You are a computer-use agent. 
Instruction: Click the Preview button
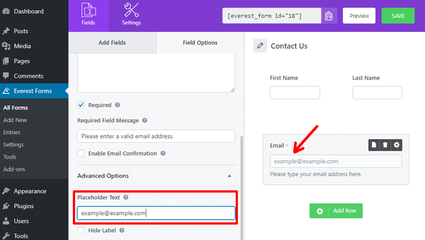tap(359, 16)
